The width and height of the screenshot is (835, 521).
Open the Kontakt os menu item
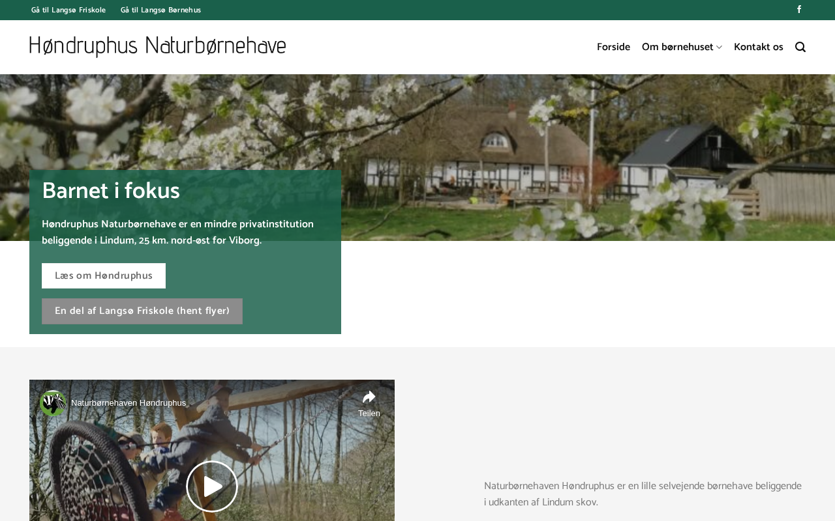[759, 47]
